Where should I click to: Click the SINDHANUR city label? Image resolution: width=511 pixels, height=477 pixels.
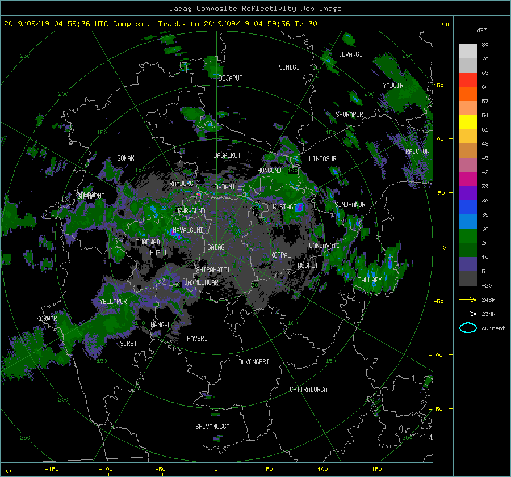350,205
